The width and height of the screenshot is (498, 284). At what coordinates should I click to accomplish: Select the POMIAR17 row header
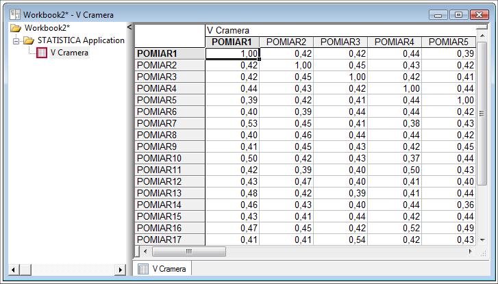coord(170,240)
